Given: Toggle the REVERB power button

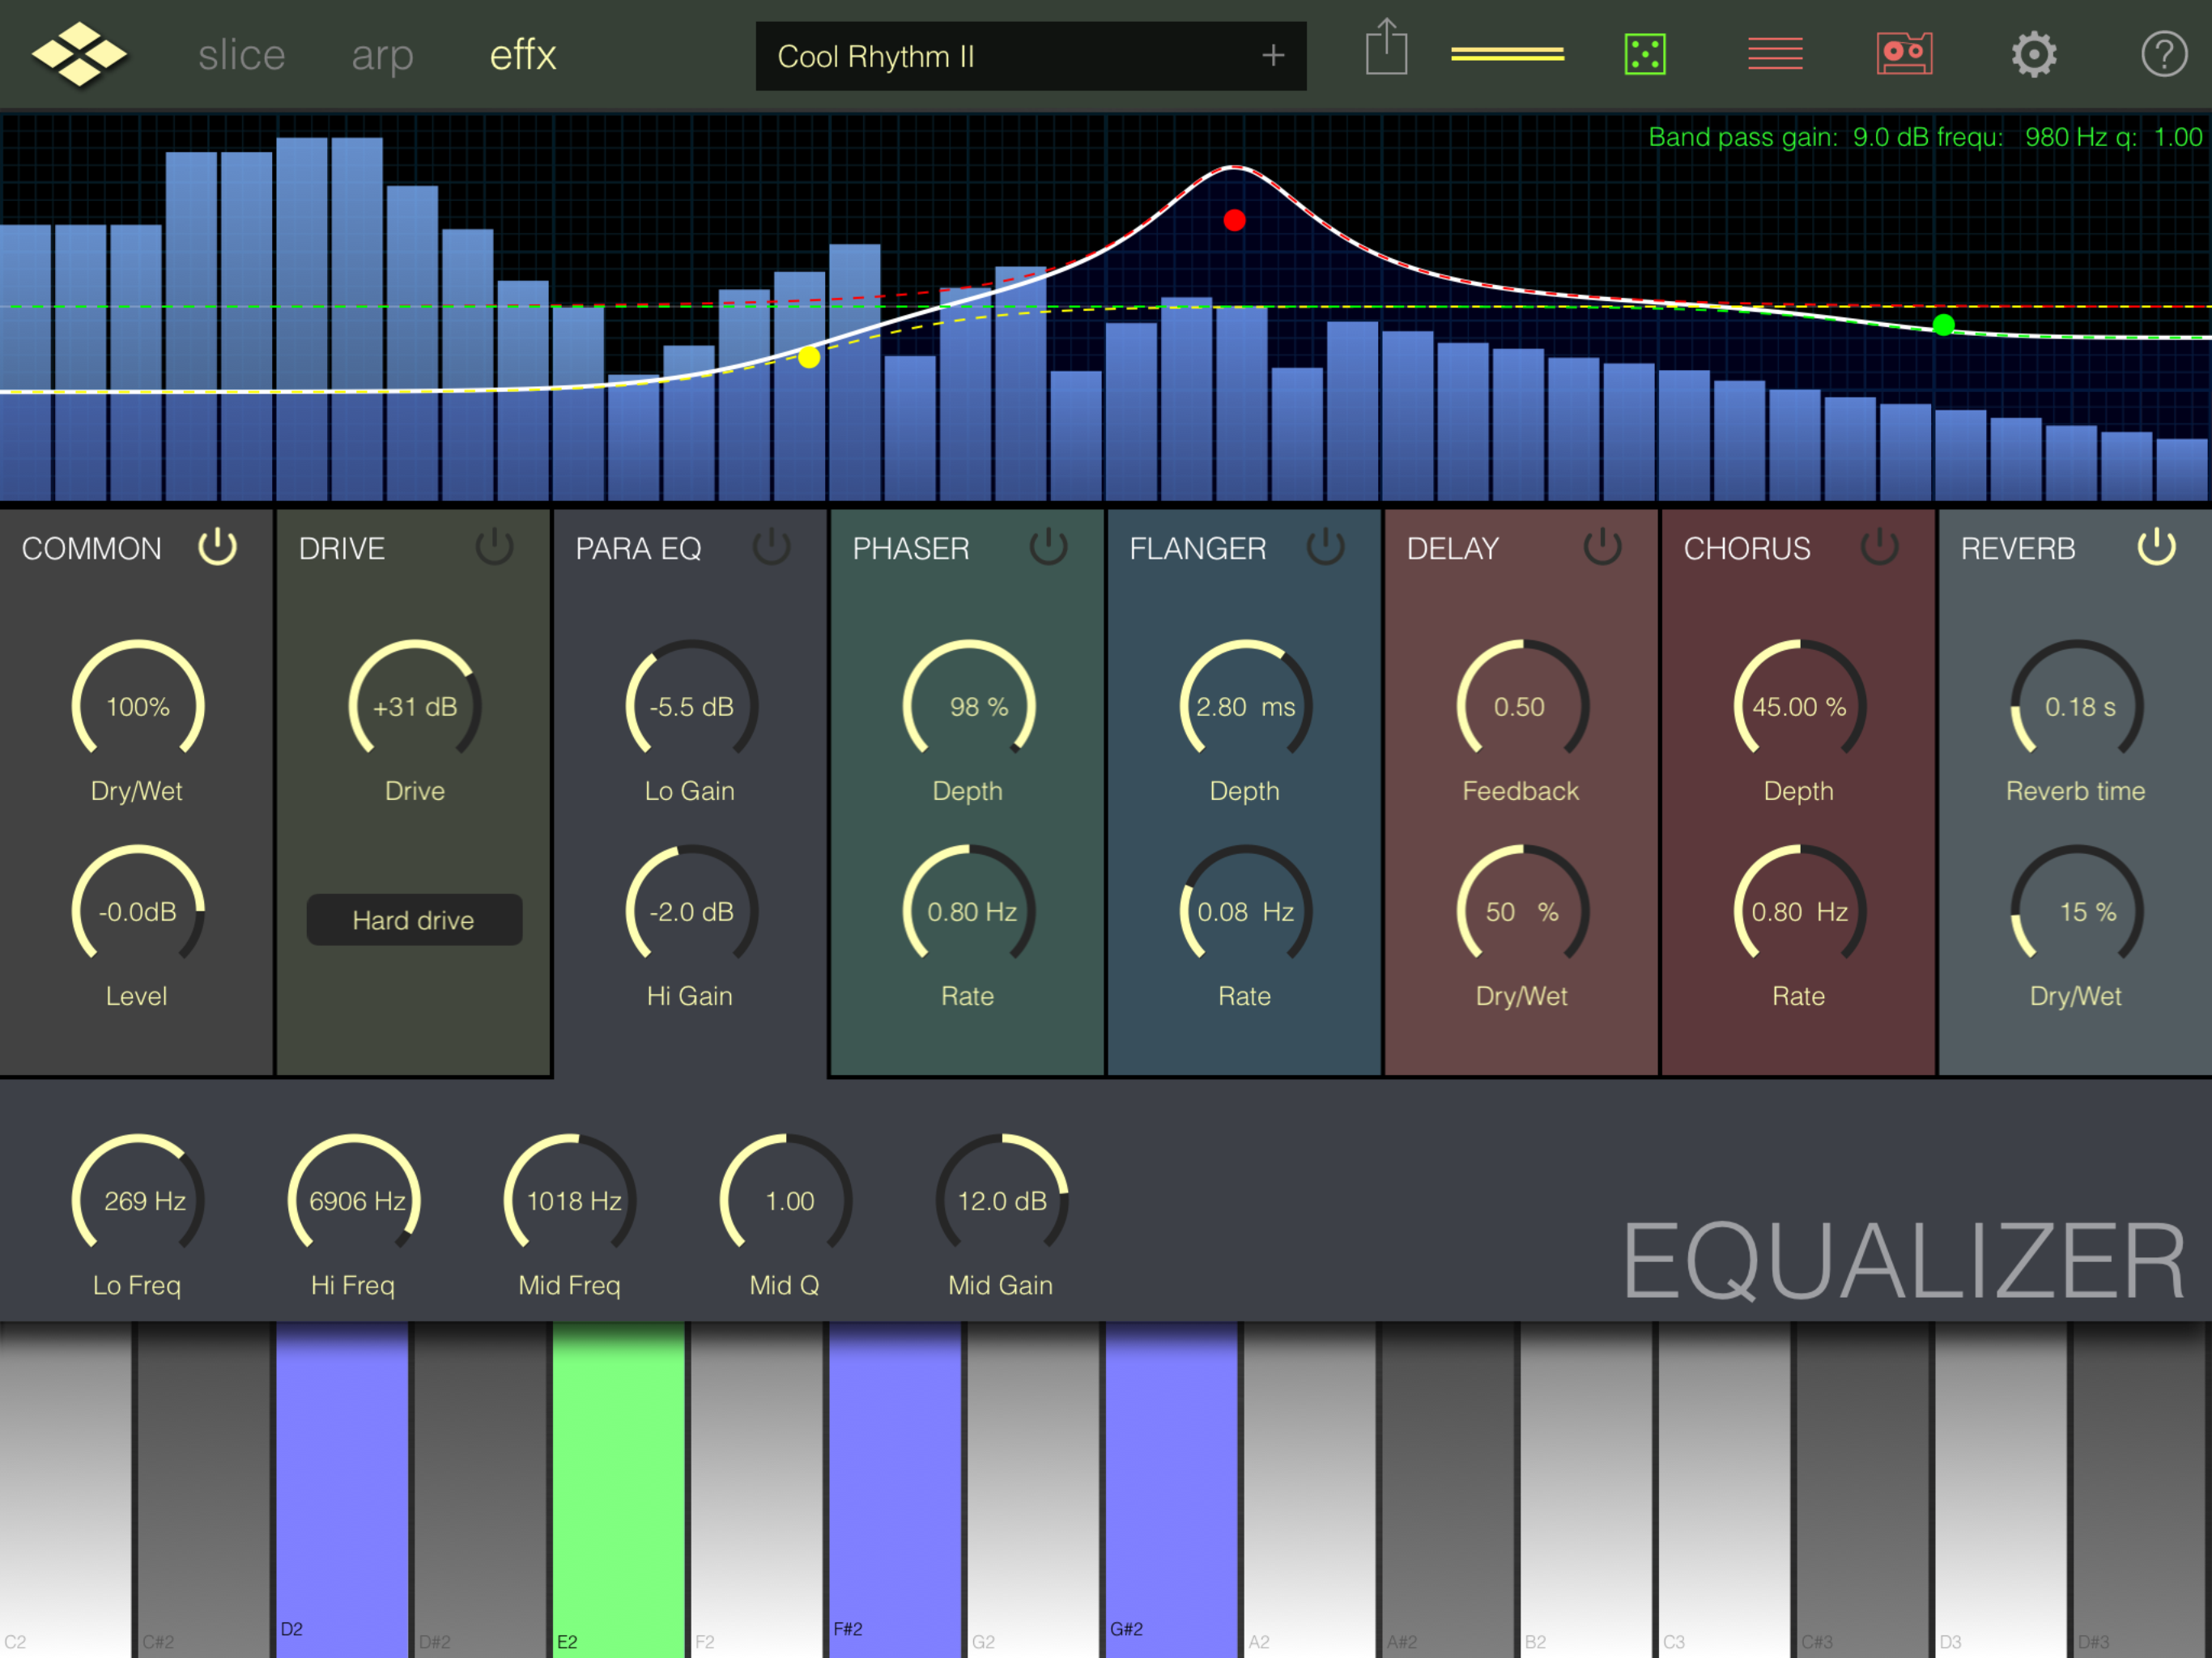Looking at the screenshot, I should [x=2156, y=547].
